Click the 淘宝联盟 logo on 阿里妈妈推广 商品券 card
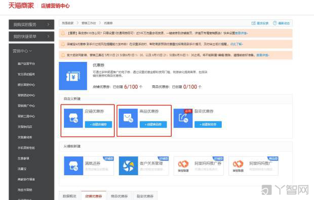Viewport: 314px width, 200px height. [238, 166]
